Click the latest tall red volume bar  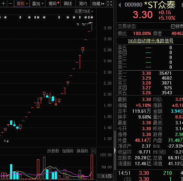click(x=92, y=167)
